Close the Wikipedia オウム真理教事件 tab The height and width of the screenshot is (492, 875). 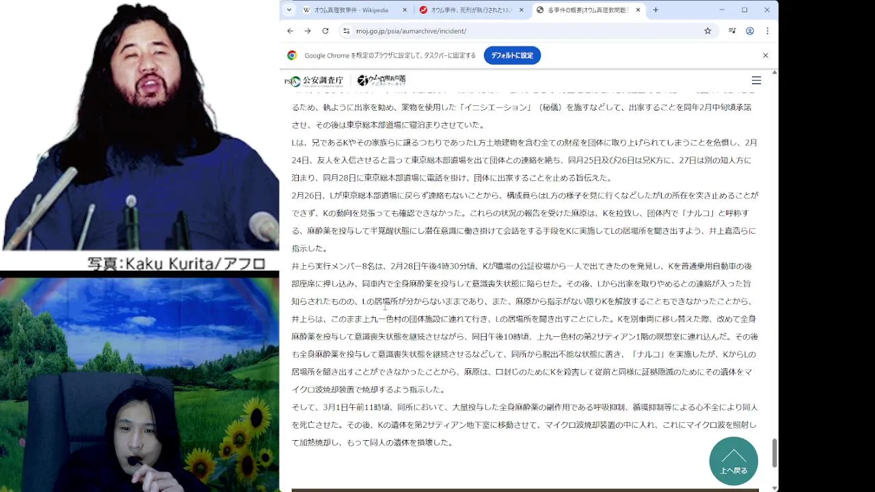(405, 10)
